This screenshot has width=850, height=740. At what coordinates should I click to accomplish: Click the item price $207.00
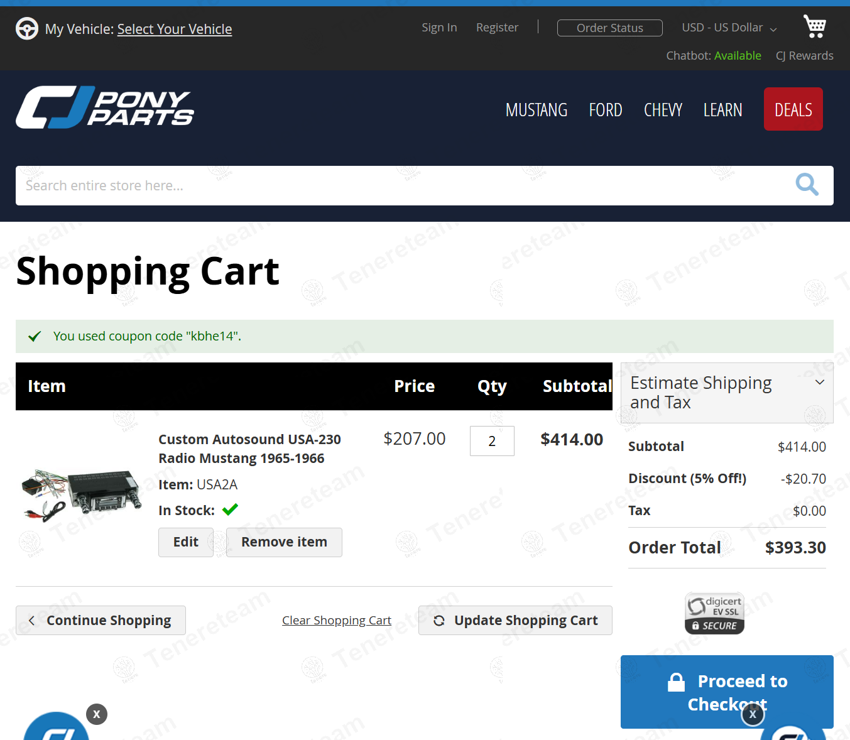415,438
